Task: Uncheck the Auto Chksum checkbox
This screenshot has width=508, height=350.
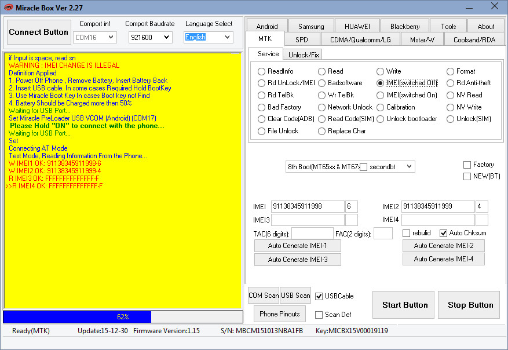Action: 443,234
